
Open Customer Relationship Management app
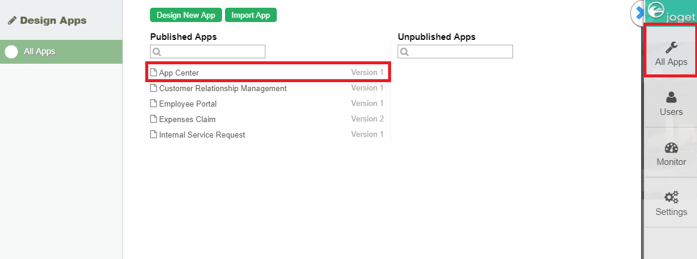click(223, 88)
